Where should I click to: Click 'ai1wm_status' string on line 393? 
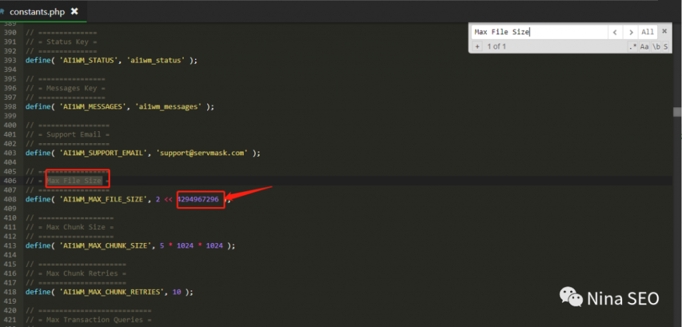[x=156, y=61]
